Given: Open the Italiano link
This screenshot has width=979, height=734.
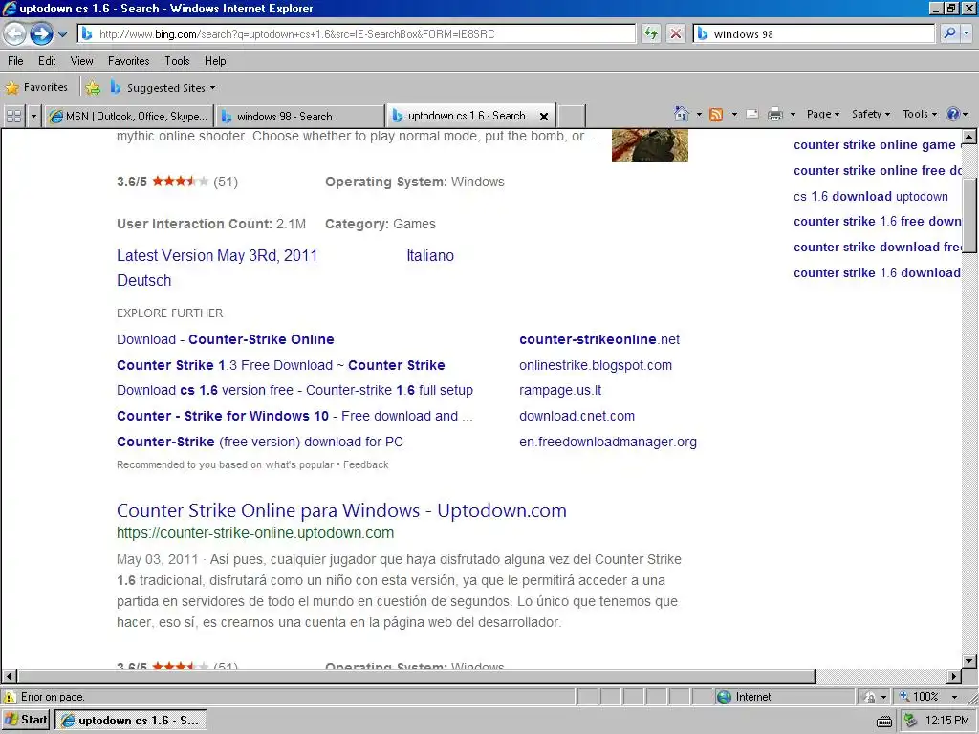Looking at the screenshot, I should [430, 255].
